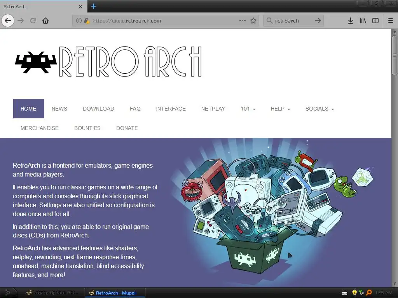Screen dimensions: 398x298
Task: Select the RetroArch tab title
Action: (14, 7)
